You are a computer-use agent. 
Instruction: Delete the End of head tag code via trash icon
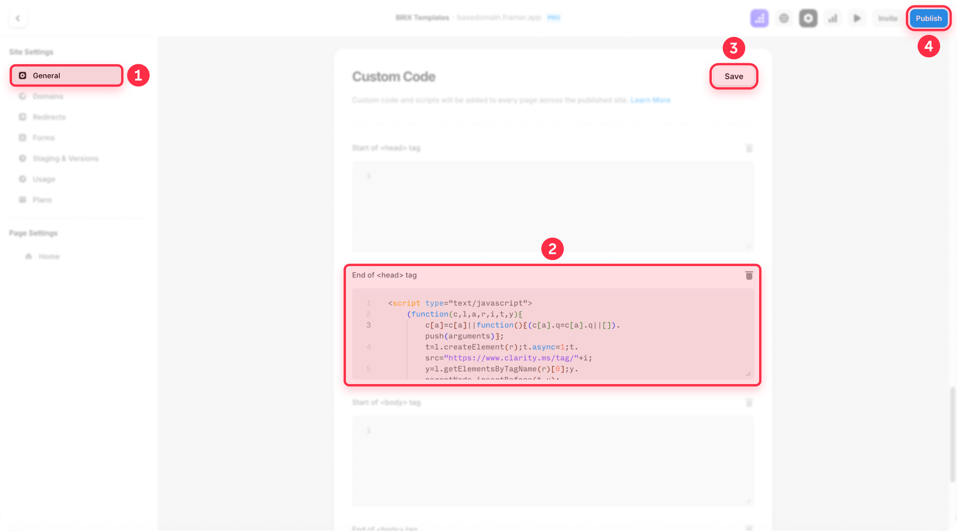point(749,275)
